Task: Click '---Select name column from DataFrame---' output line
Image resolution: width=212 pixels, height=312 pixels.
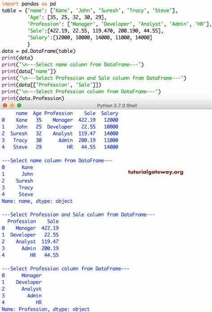Action: [x=57, y=160]
